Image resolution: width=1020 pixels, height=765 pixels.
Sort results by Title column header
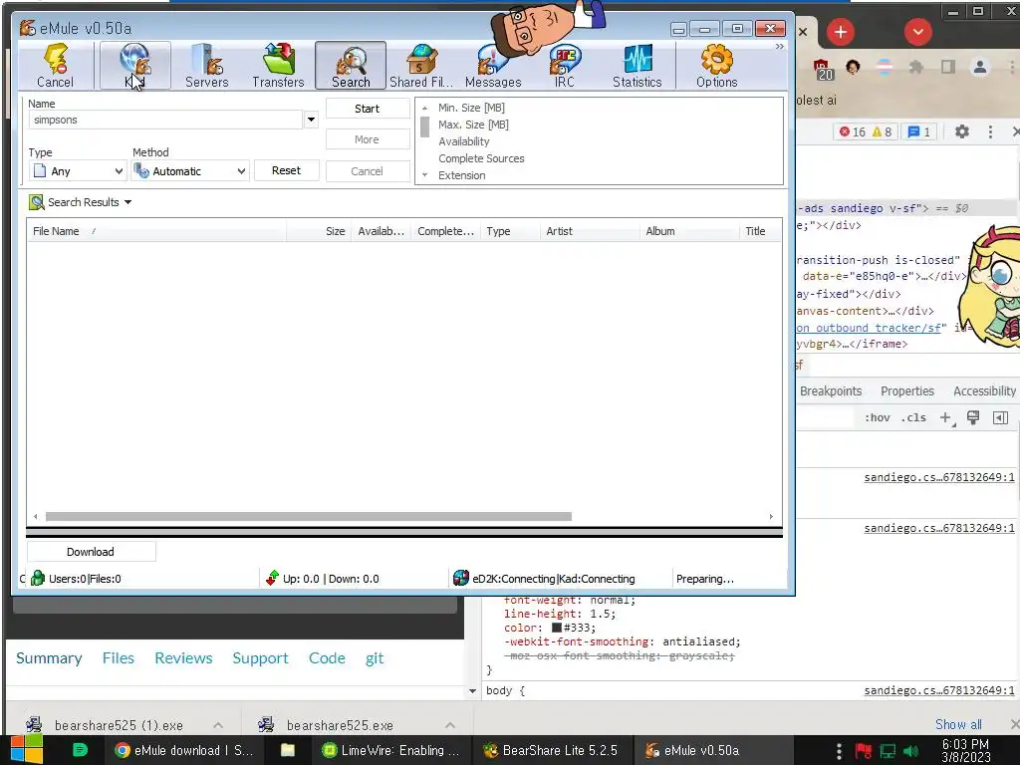click(x=760, y=231)
